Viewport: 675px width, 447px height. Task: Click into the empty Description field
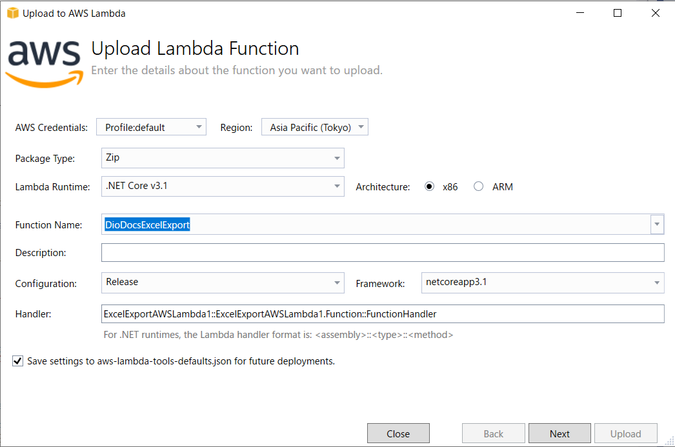(x=383, y=253)
